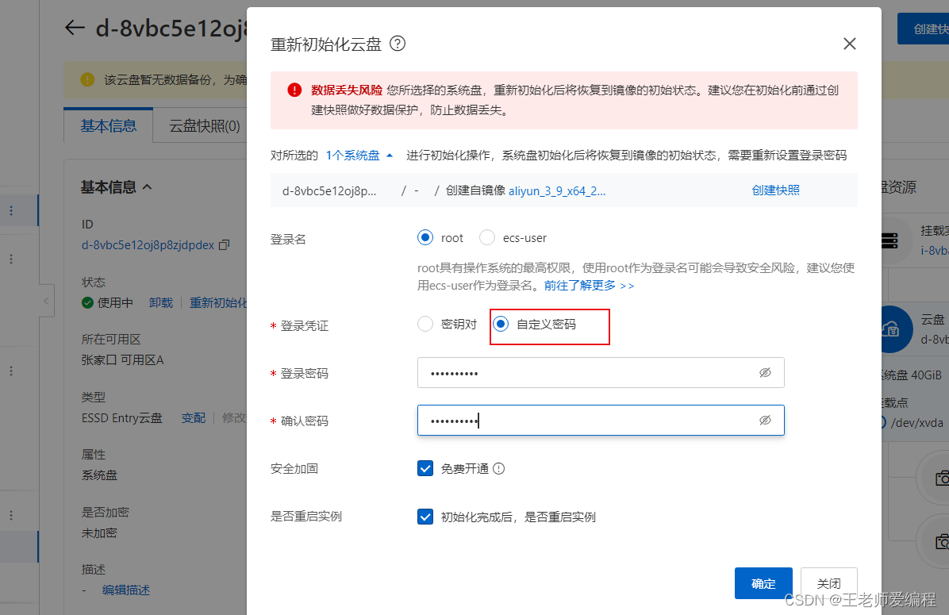The width and height of the screenshot is (949, 615).
Task: Toggle 初始化完成后，是否重启实例 checkbox
Action: (x=425, y=517)
